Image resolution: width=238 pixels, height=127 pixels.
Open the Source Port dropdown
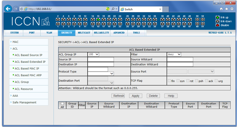coord(201,71)
